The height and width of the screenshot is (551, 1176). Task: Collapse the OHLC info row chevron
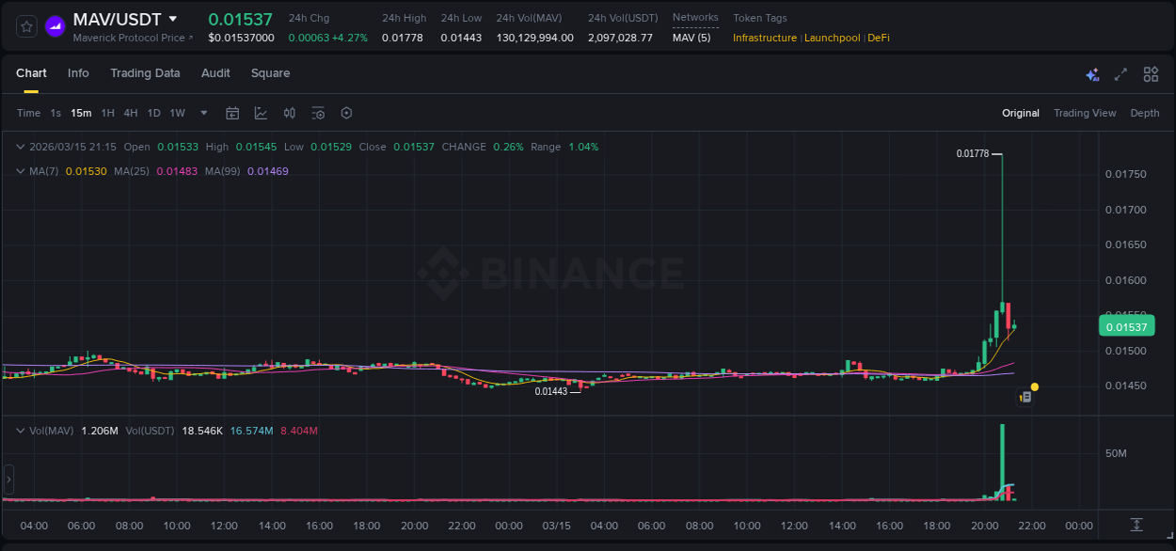click(x=19, y=147)
